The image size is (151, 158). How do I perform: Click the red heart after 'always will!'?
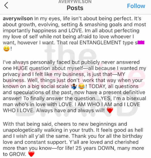coord(110,110)
